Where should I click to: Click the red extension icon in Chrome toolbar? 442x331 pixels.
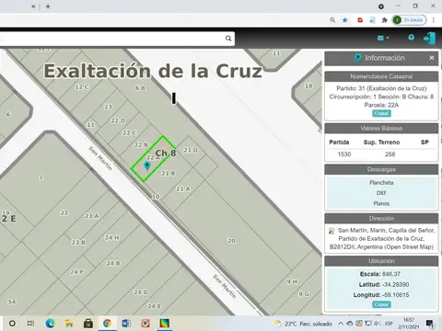tap(360, 20)
